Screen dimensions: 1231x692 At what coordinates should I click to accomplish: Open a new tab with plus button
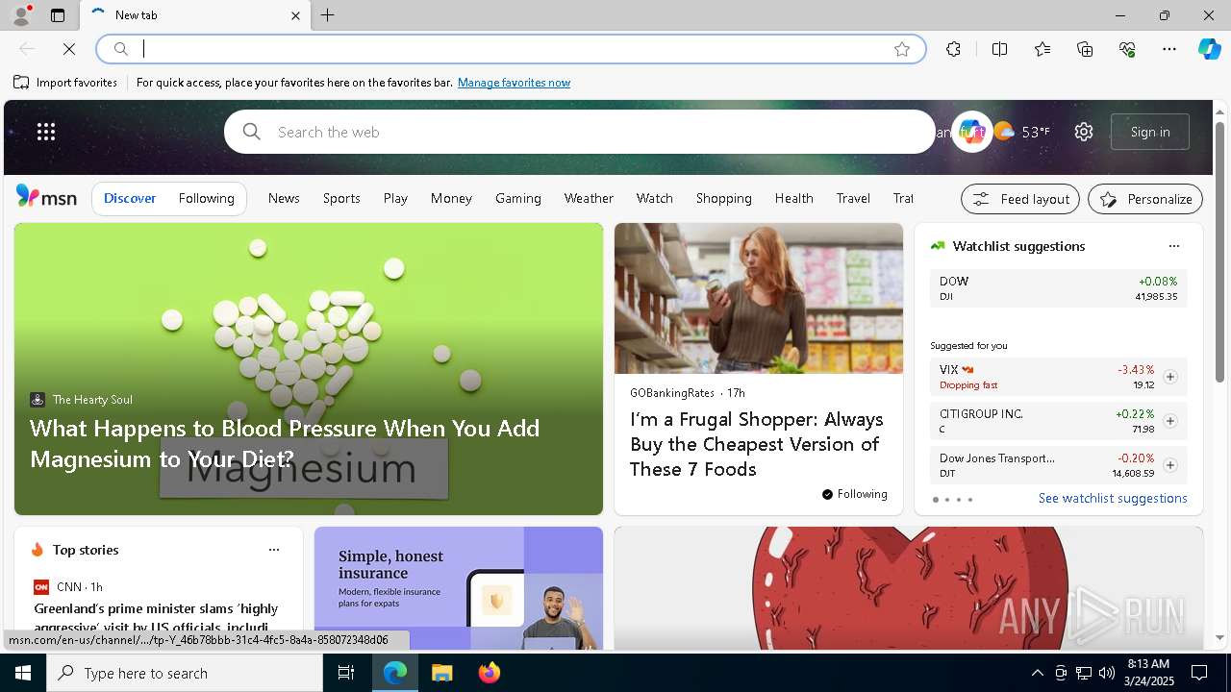tap(328, 15)
